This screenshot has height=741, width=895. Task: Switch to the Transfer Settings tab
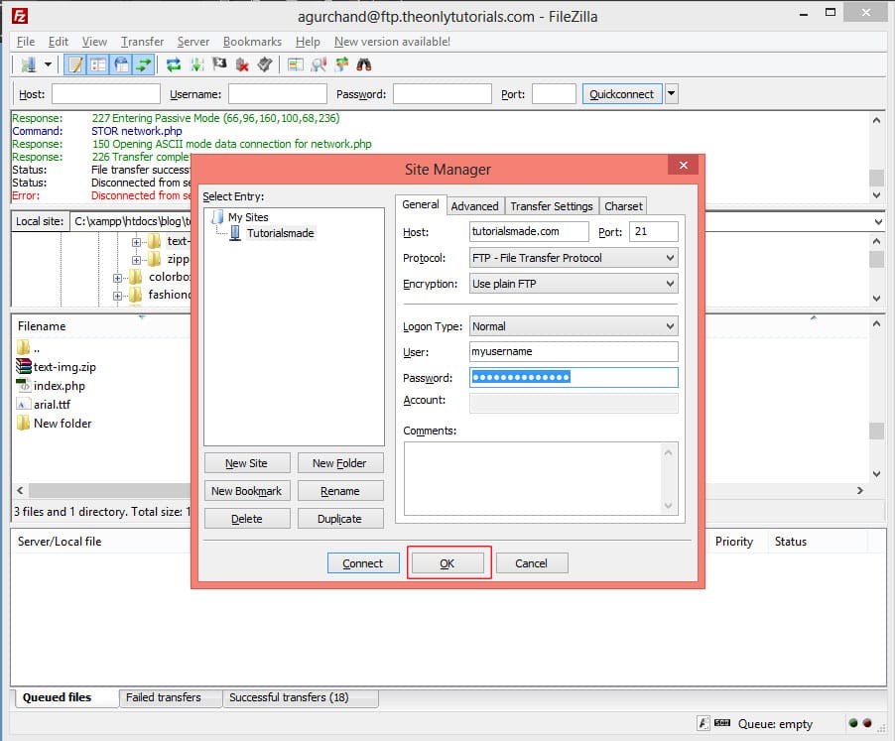[x=552, y=206]
